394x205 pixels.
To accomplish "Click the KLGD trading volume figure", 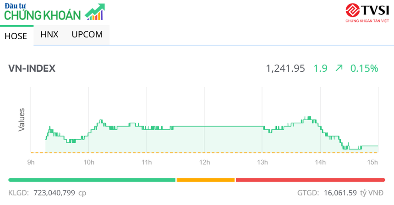I will (60, 193).
